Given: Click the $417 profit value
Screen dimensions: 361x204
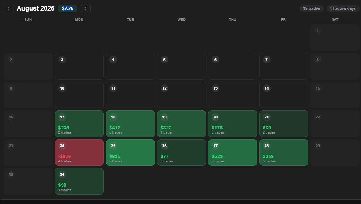Looking at the screenshot, I should [115, 128].
